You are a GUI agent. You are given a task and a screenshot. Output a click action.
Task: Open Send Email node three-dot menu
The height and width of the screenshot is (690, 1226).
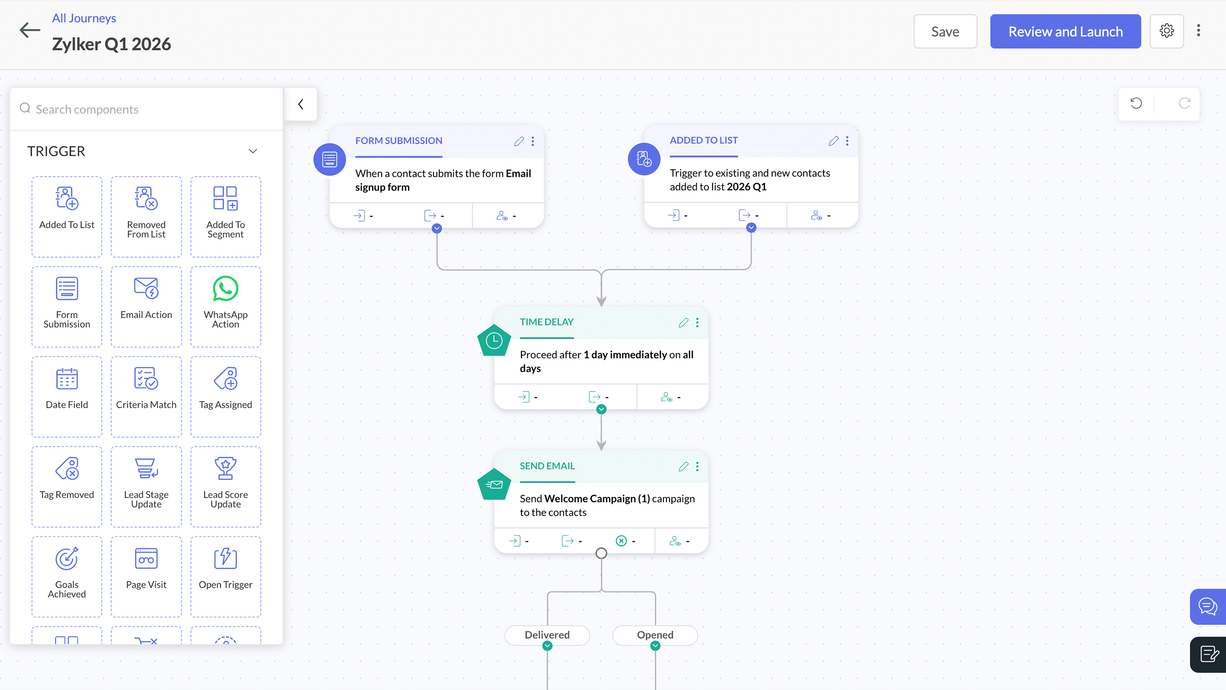point(697,466)
